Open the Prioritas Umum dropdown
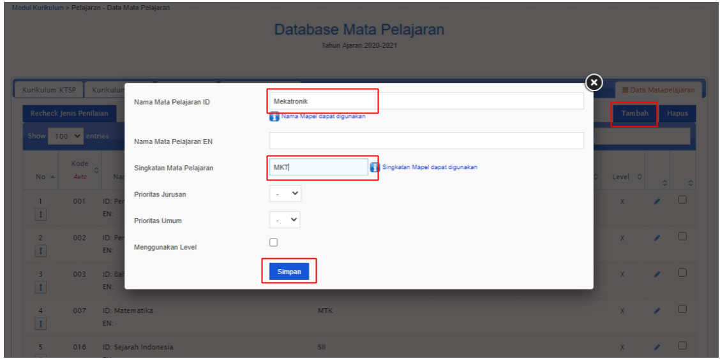Image resolution: width=720 pixels, height=359 pixels. pyautogui.click(x=285, y=219)
